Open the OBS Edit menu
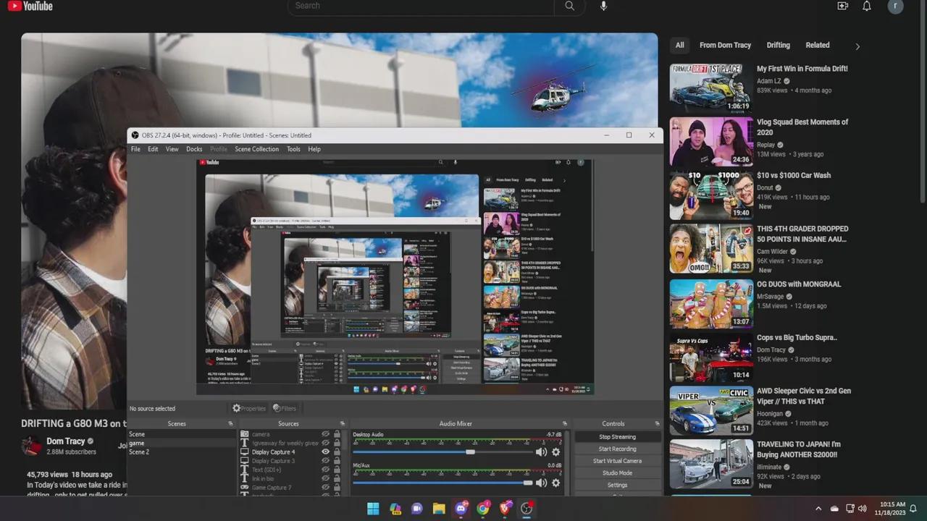Screen dimensions: 927x521 [153, 149]
